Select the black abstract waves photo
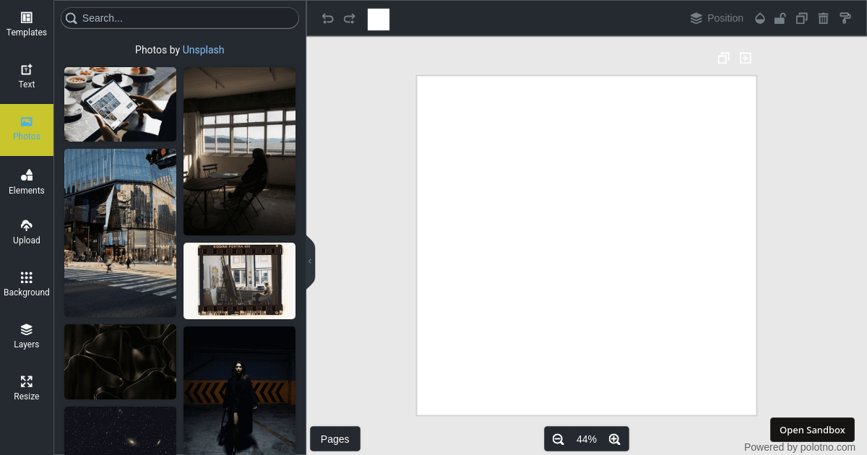This screenshot has width=867, height=455. pyautogui.click(x=120, y=362)
